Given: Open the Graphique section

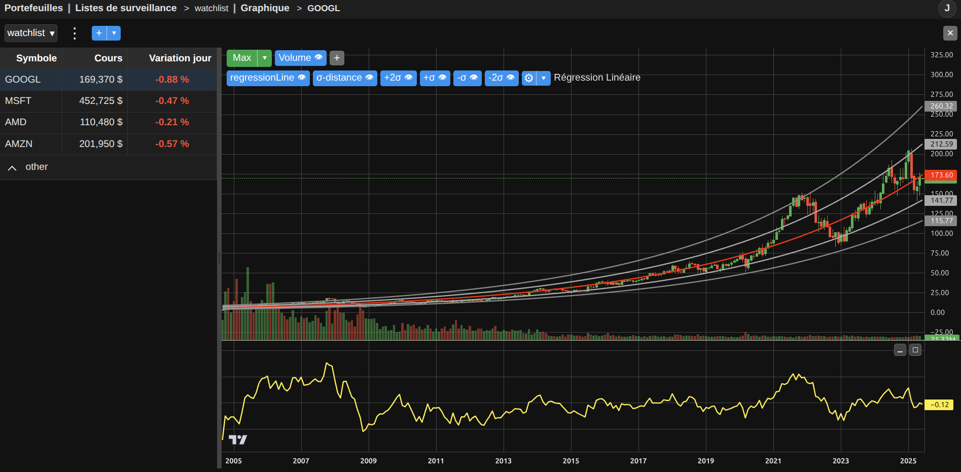Looking at the screenshot, I should point(265,8).
